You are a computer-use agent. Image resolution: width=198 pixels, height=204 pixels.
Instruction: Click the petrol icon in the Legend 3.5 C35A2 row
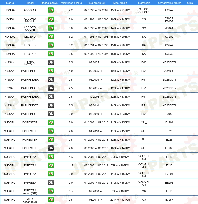point(51,54)
